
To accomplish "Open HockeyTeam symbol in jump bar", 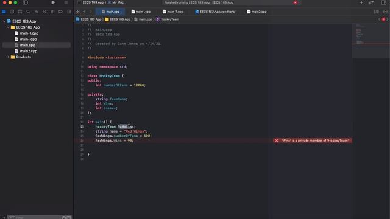I will tap(168, 19).
